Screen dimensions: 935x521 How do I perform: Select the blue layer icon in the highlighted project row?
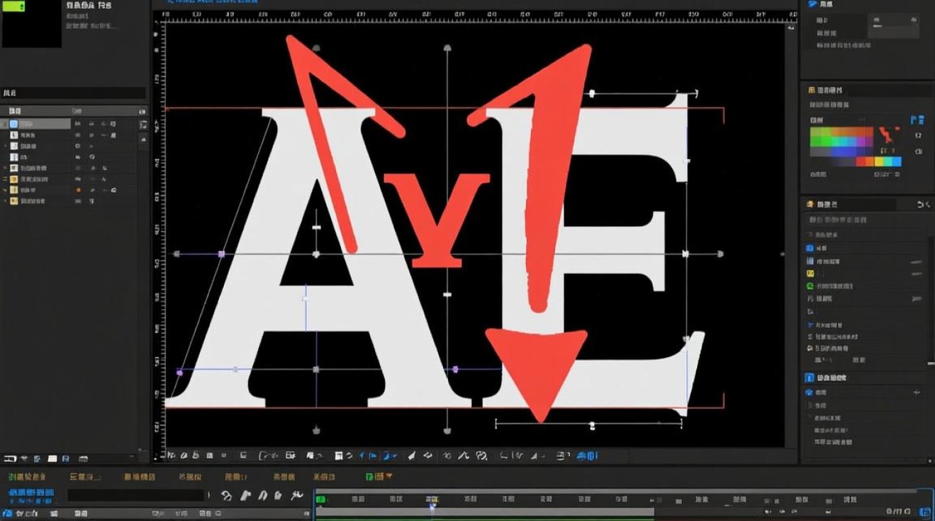point(13,124)
